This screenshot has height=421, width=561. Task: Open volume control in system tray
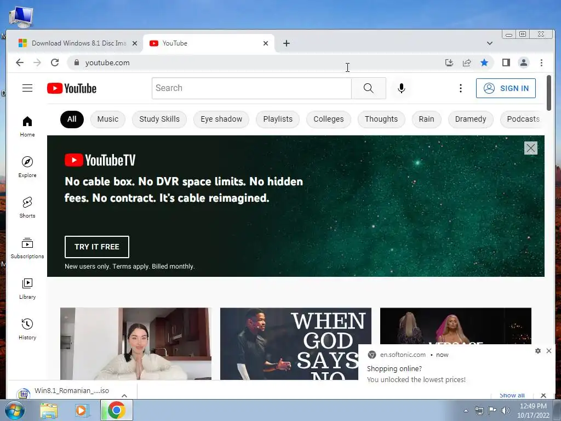tap(505, 411)
